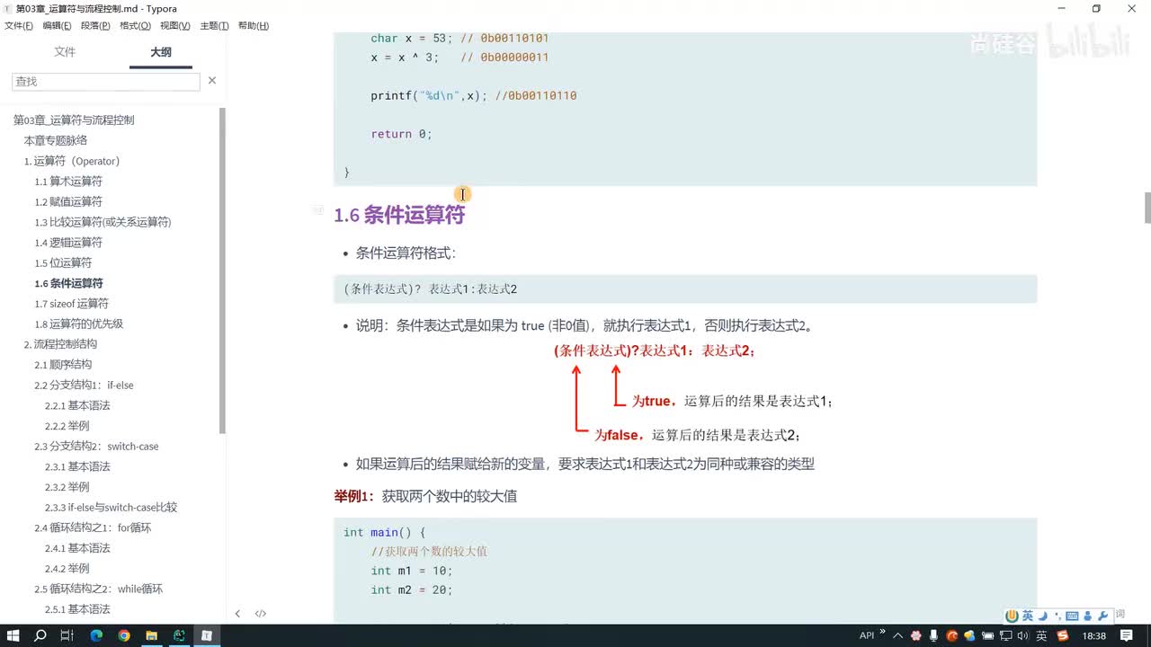1151x647 pixels.
Task: Launch Google Chrome from the taskbar
Action: pos(124,635)
